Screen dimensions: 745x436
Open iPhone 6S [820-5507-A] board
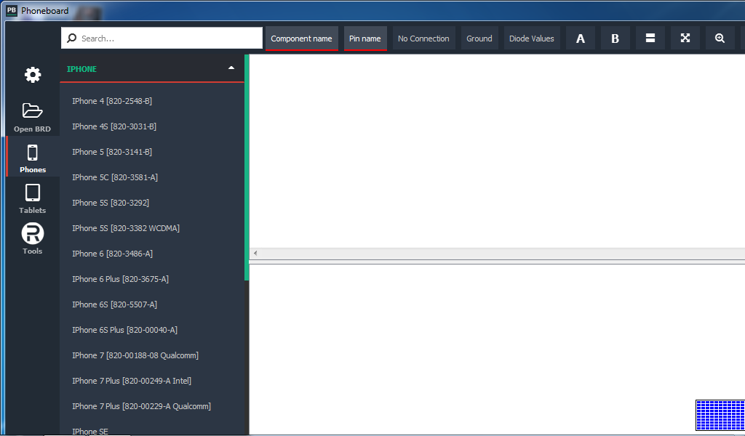click(114, 304)
